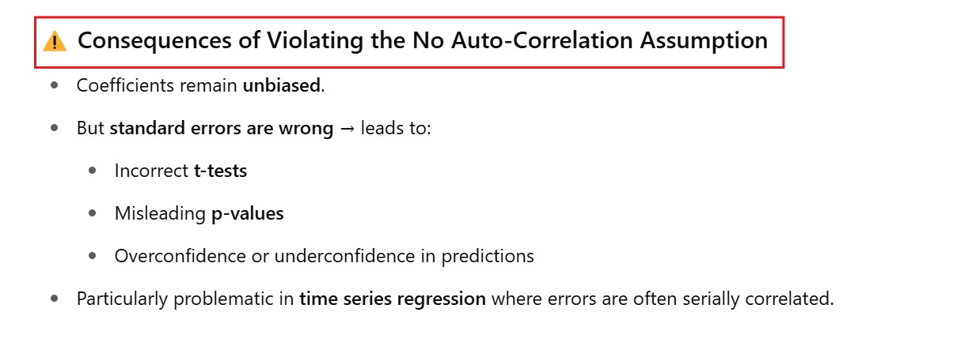This screenshot has width=953, height=346.
Task: Click 'Overconfidence or underconfidence in predictions' line
Action: tap(324, 256)
